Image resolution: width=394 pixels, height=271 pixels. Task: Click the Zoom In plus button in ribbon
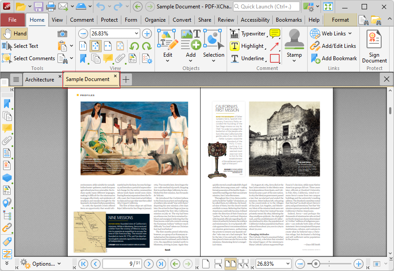coord(147,34)
